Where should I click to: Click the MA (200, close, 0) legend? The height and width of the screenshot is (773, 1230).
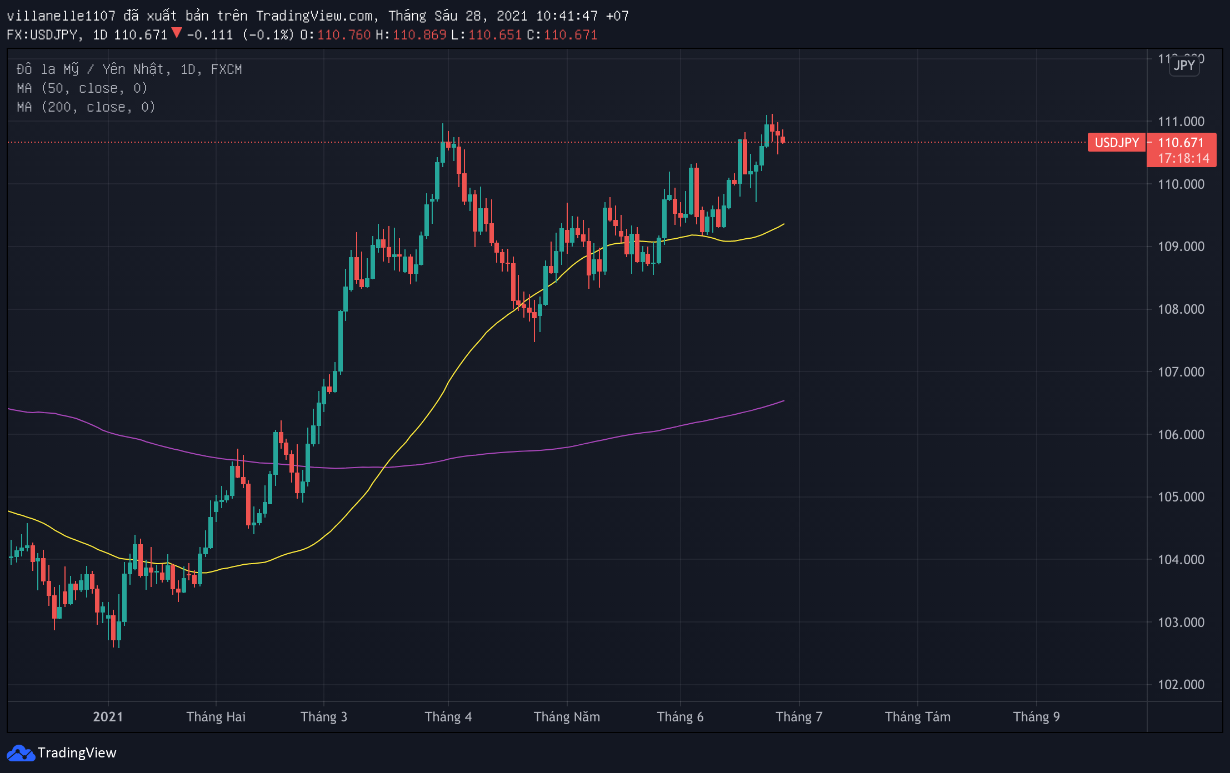click(86, 107)
